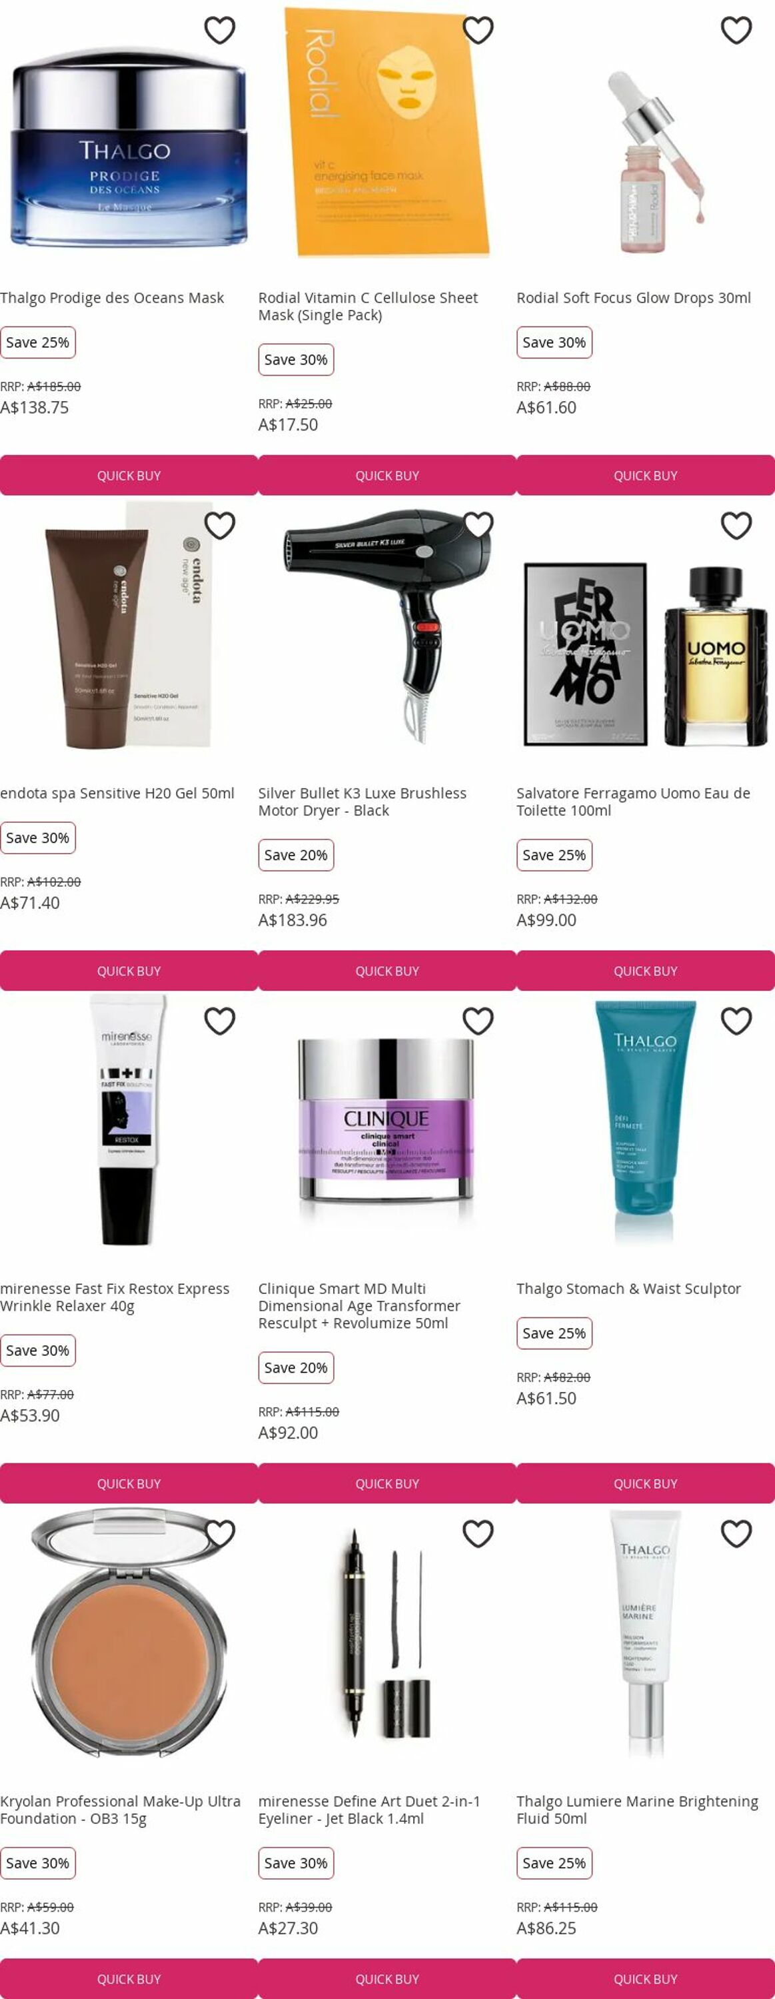This screenshot has height=1999, width=775.
Task: Open mirenesse Define Art Duet Eyeliner title
Action: [x=369, y=1809]
